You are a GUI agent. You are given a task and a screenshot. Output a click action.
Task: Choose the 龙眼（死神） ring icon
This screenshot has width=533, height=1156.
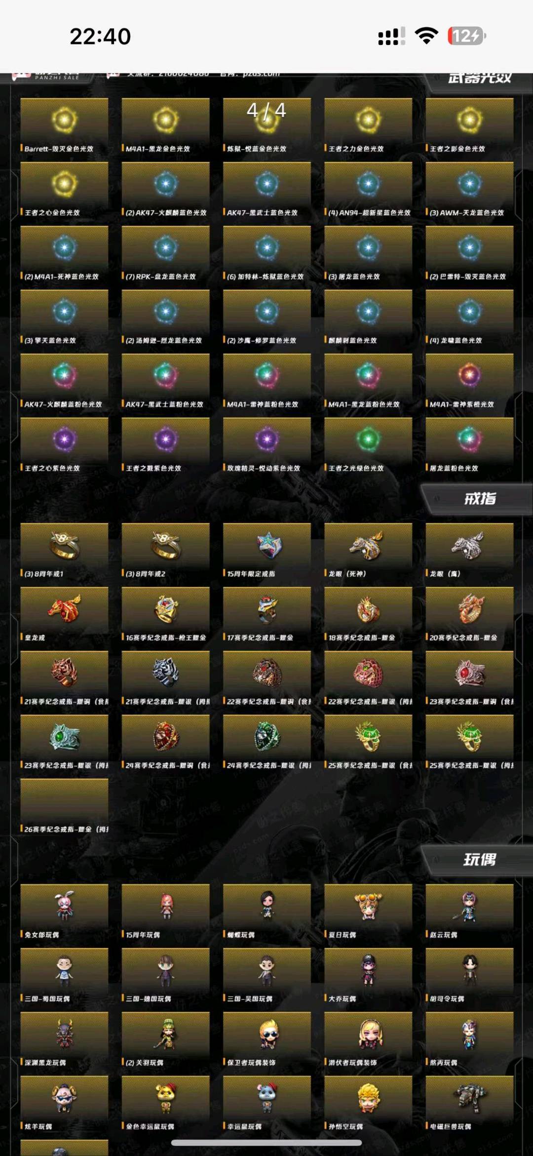367,545
